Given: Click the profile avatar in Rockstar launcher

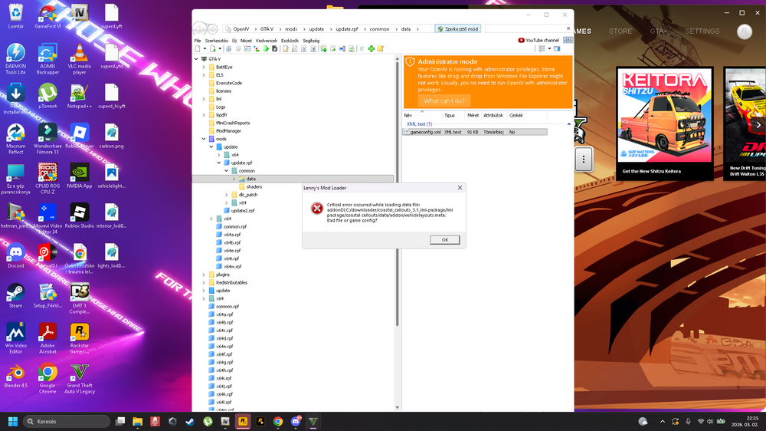Looking at the screenshot, I should coord(745,31).
